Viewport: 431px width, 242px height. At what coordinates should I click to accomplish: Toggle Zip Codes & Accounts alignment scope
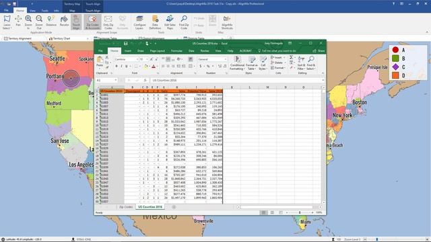pyautogui.click(x=93, y=22)
